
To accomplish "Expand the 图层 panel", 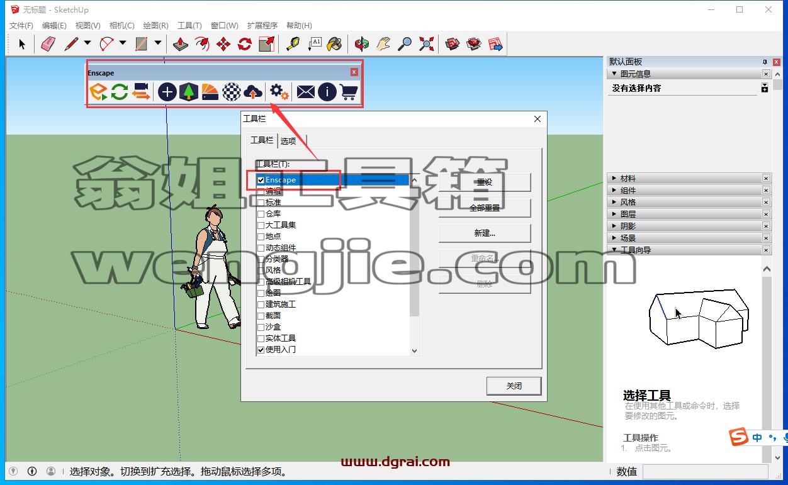I will [x=615, y=215].
